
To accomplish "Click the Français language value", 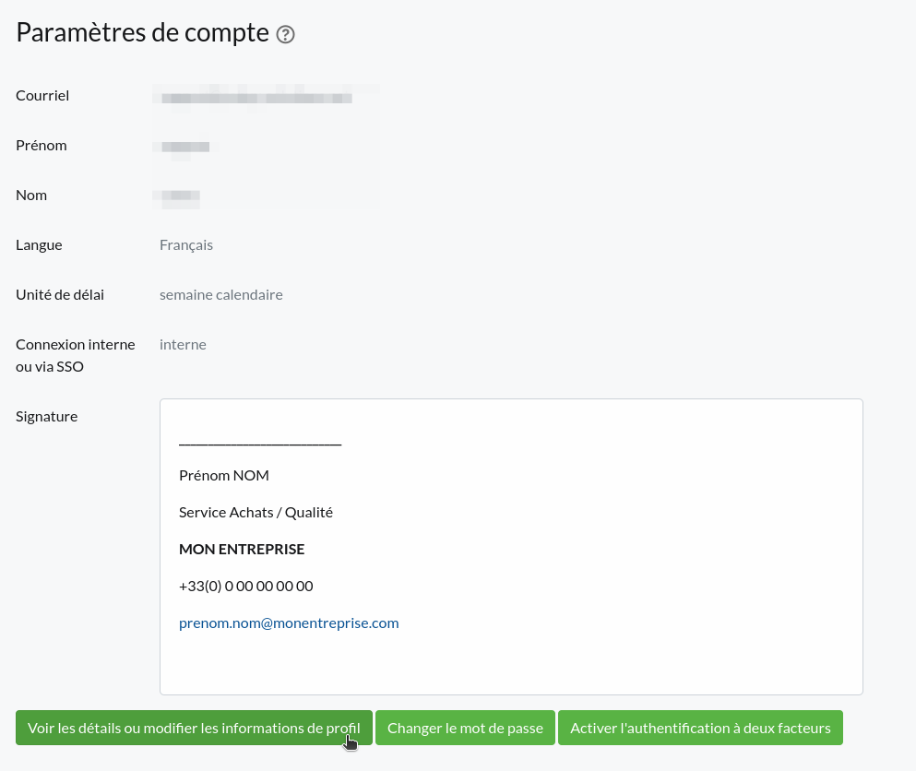I will tap(186, 244).
